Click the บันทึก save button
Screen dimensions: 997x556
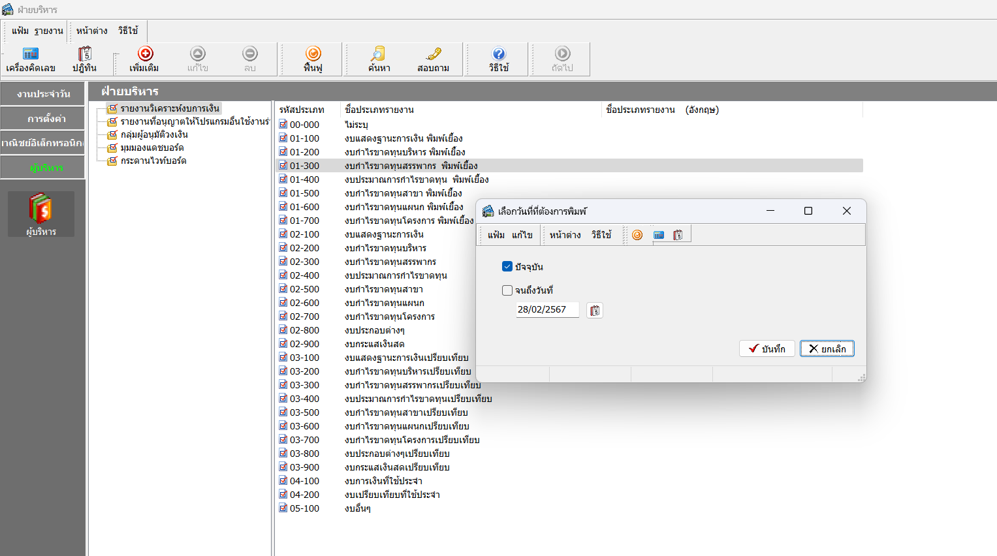[x=767, y=348]
